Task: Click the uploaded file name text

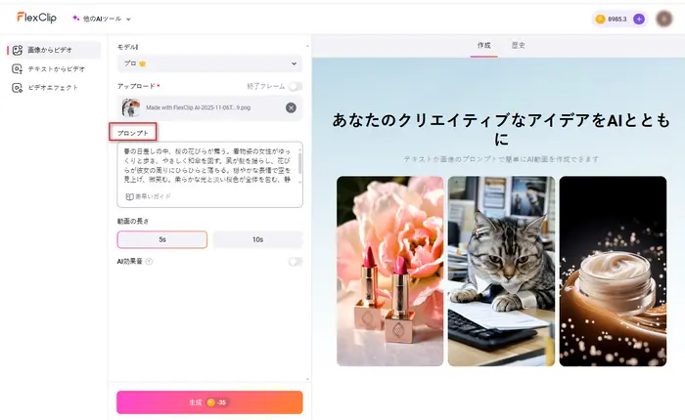Action: coord(198,107)
